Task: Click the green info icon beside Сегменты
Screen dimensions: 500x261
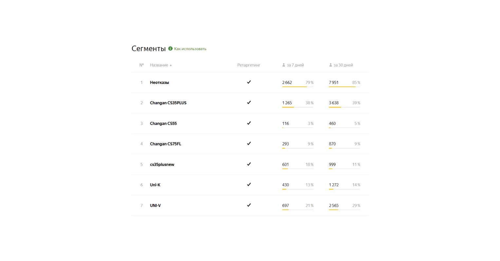Action: tap(170, 49)
